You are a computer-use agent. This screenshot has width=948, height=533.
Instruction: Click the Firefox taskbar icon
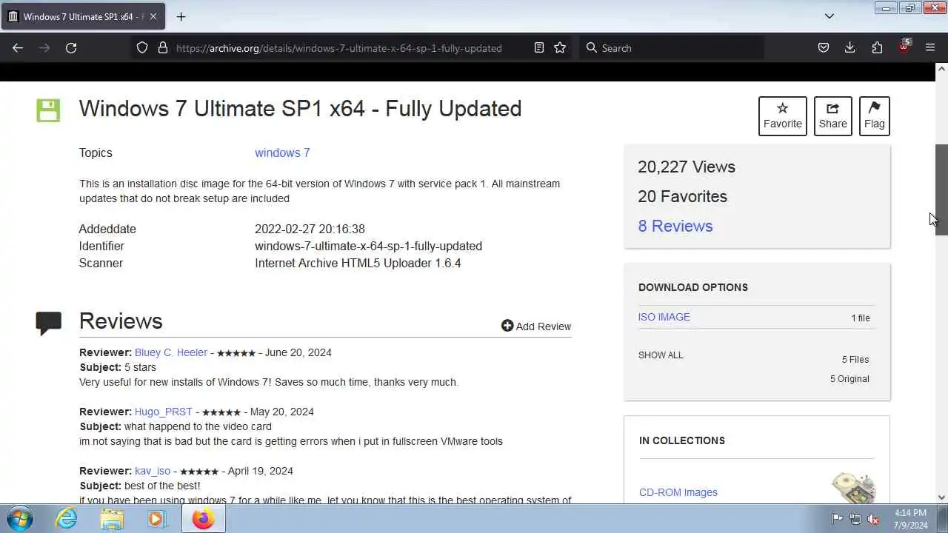pyautogui.click(x=203, y=519)
